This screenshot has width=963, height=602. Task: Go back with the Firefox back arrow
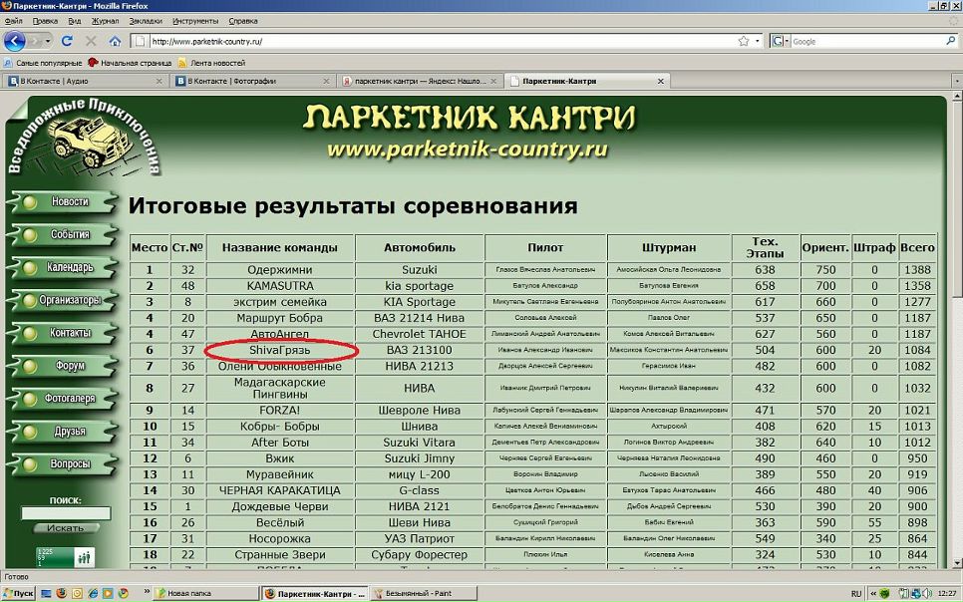tap(14, 41)
